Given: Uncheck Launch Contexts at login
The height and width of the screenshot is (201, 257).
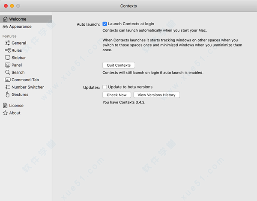Looking at the screenshot, I should tap(105, 24).
